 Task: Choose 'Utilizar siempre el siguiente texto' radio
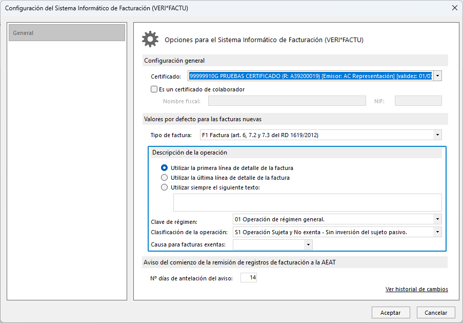tap(164, 187)
